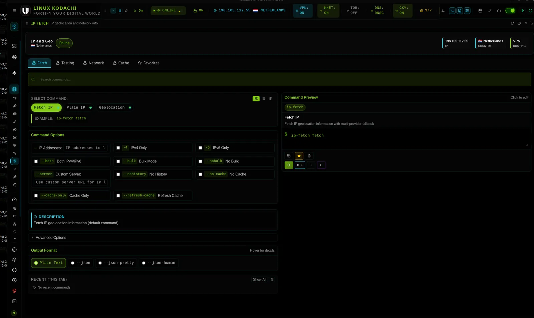Click the trash icon in Command Preview
534x318 pixels.
point(309,156)
